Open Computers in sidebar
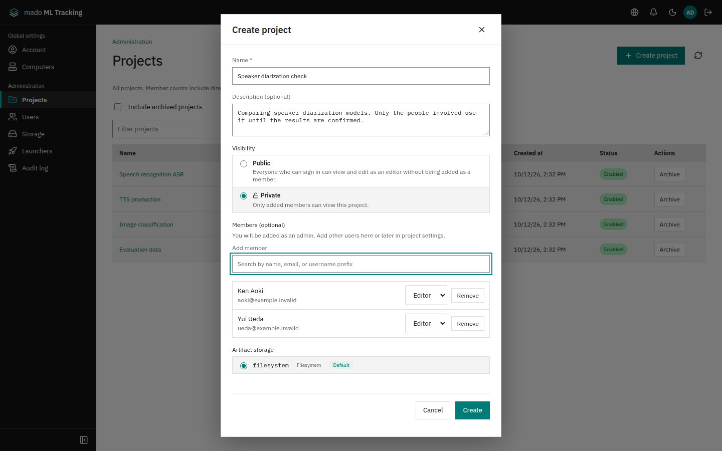 [x=48, y=67]
